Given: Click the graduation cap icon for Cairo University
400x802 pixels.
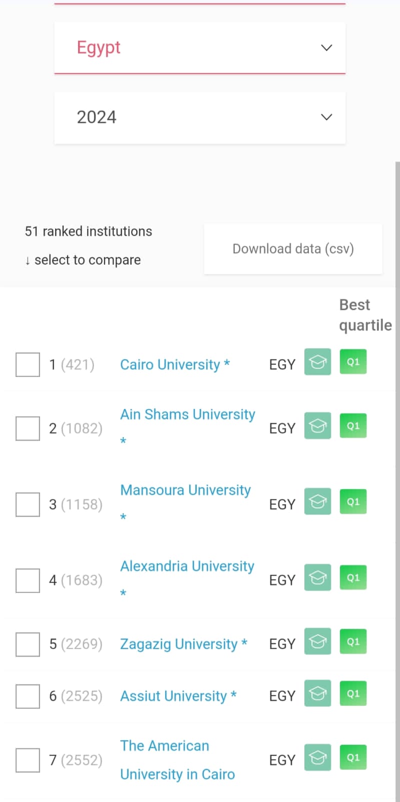Looking at the screenshot, I should pyautogui.click(x=317, y=362).
